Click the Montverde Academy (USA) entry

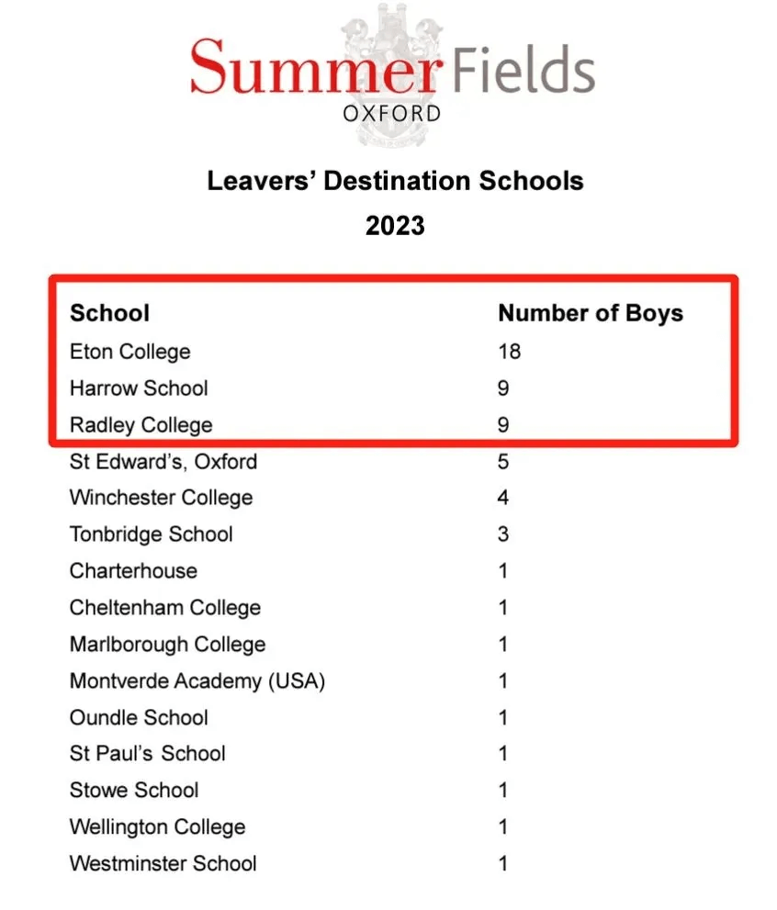coord(197,680)
